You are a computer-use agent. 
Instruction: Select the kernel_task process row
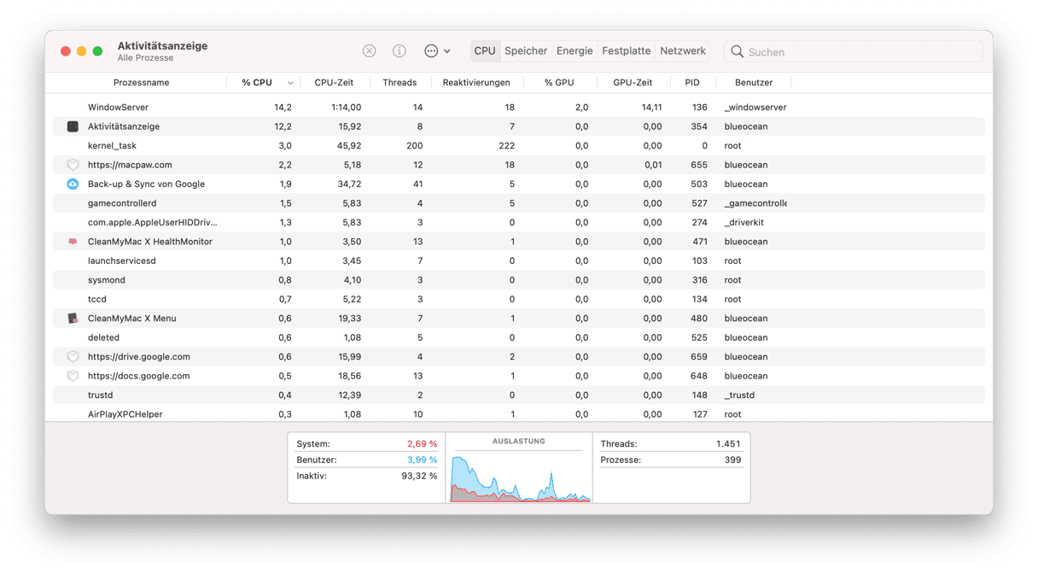pyautogui.click(x=519, y=146)
